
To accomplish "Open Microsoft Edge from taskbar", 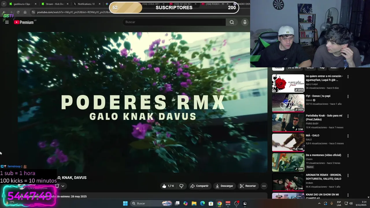I will tap(203, 203).
